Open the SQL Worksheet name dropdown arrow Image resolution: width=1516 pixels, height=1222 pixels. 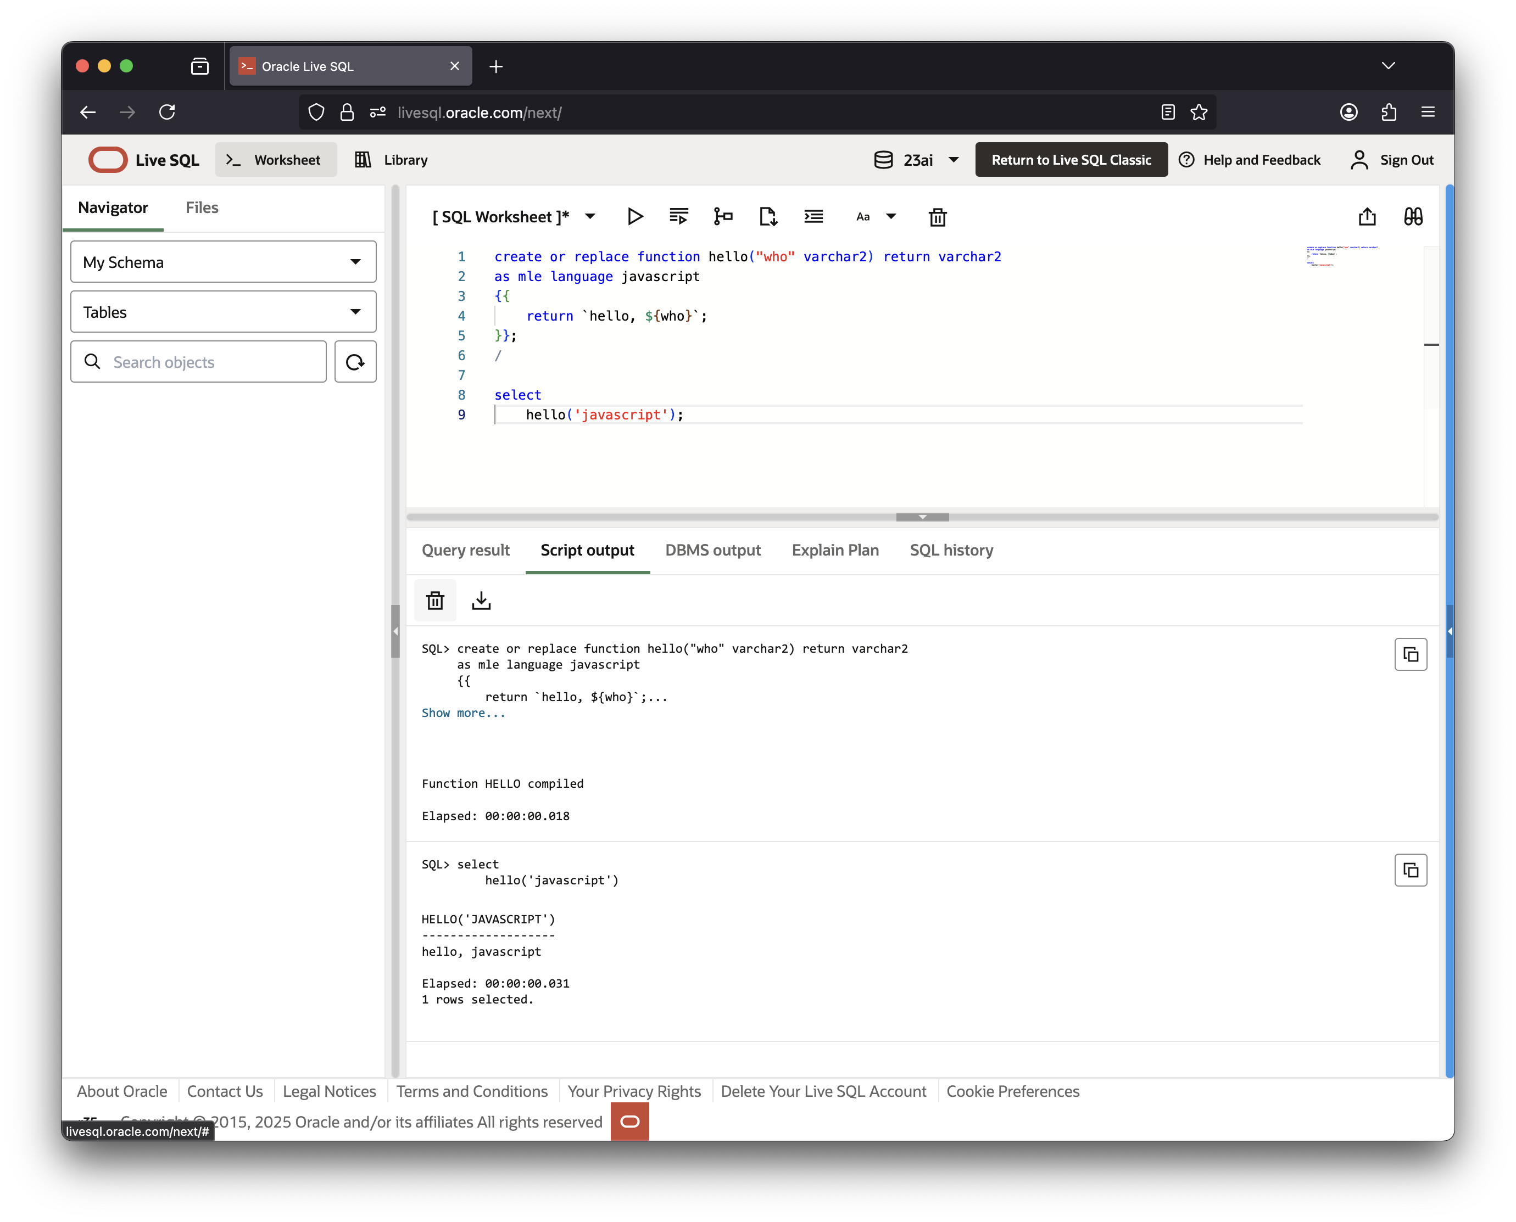point(590,217)
